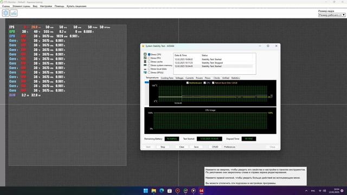347x195 pixels.
Task: Click the Stop button in AIDA64
Action: pos(163,147)
